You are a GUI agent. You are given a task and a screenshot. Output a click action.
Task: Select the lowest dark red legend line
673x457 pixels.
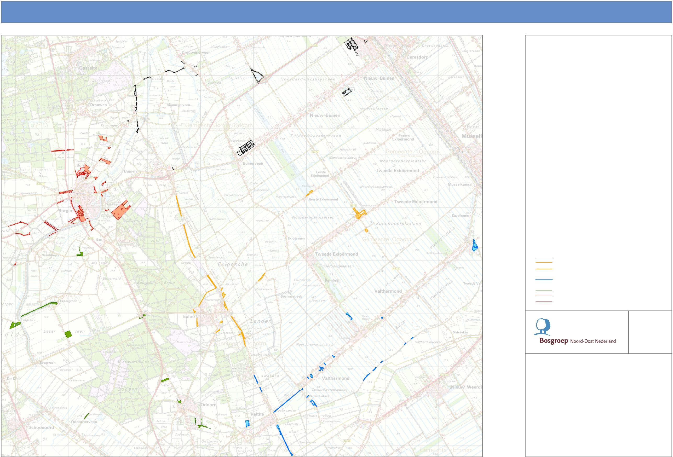coord(544,302)
